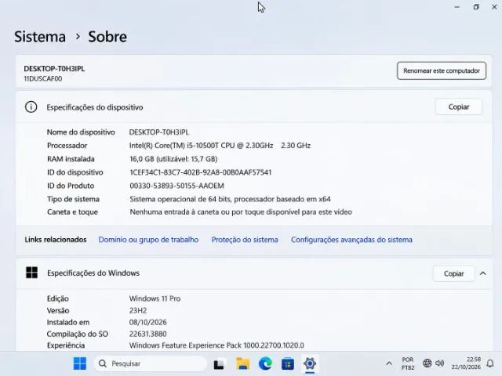502x376 pixels.
Task: Restore down the Settings window
Action: (x=476, y=7)
